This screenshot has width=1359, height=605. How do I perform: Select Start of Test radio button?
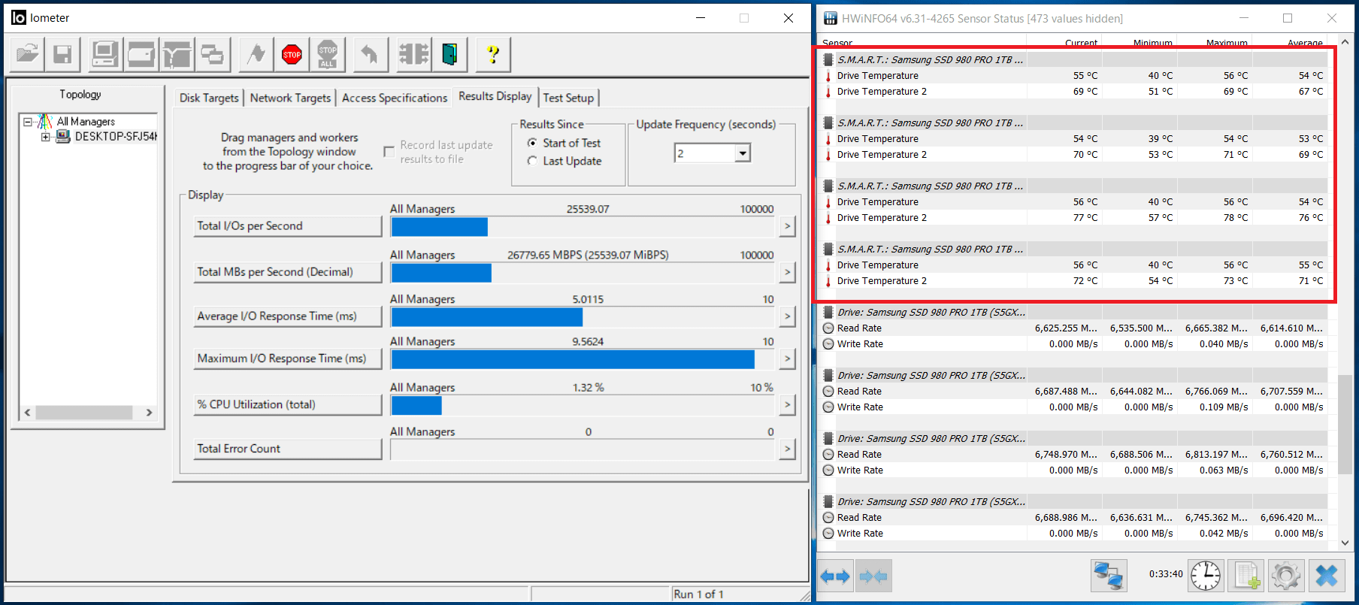click(x=532, y=143)
